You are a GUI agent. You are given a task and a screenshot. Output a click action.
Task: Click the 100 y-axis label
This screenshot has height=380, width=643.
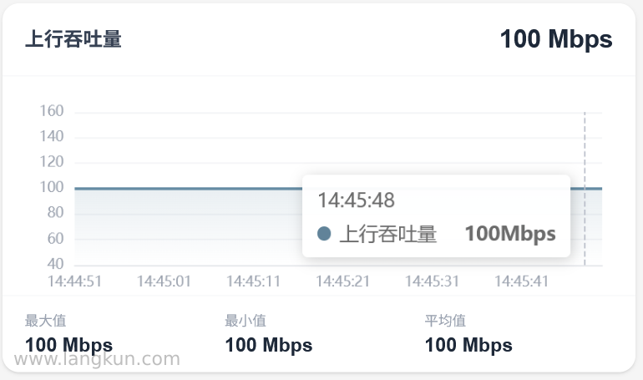pyautogui.click(x=52, y=187)
